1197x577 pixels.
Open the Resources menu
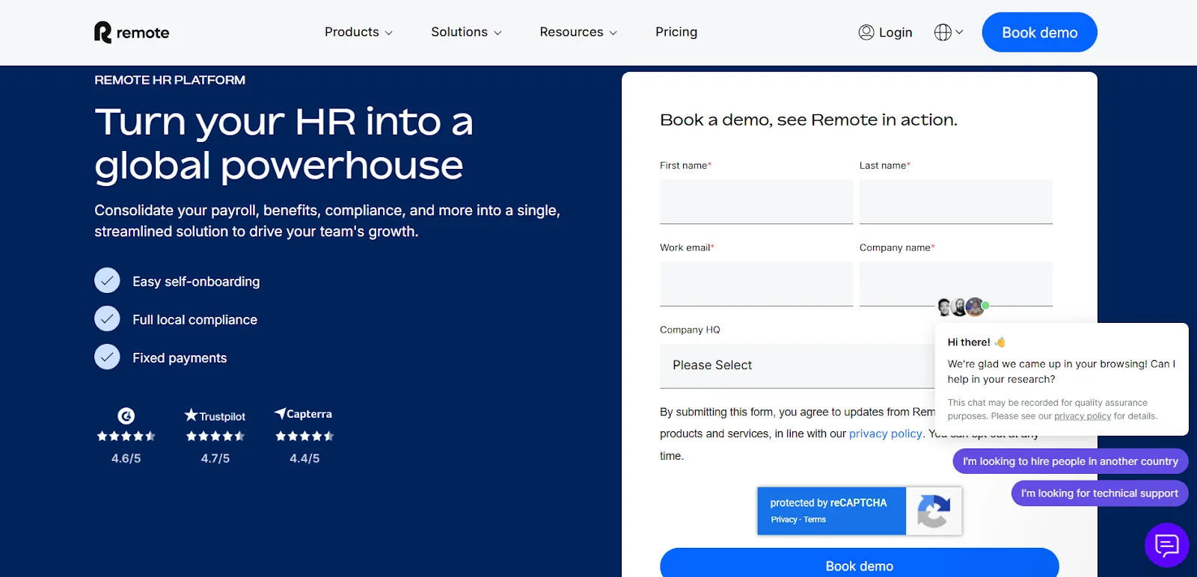pyautogui.click(x=578, y=32)
